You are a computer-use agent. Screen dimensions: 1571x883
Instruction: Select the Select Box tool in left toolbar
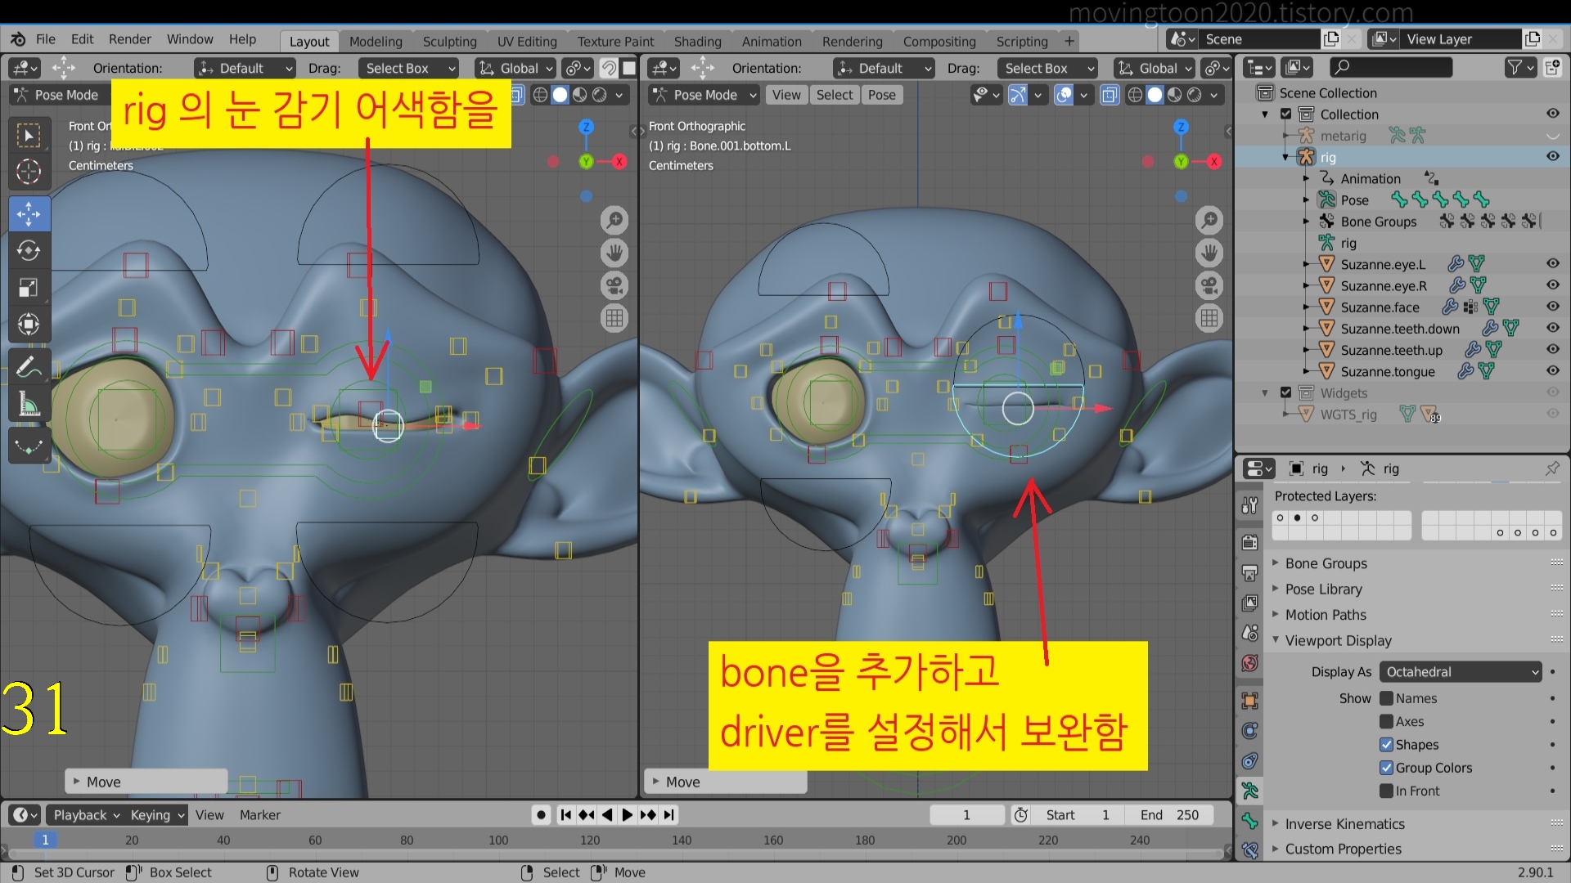[29, 135]
